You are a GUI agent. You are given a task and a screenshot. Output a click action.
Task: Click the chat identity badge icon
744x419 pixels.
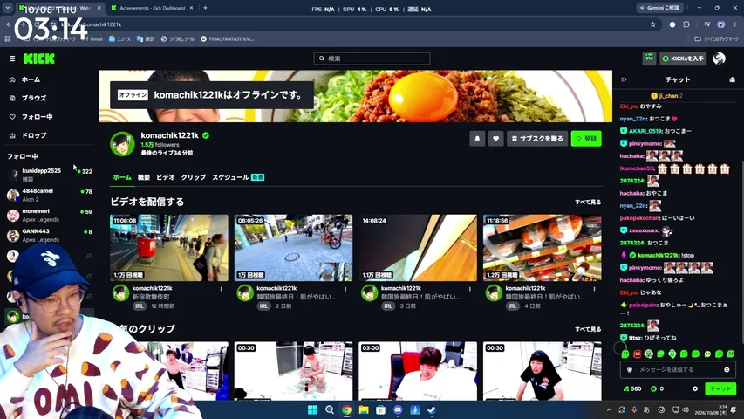point(630,369)
